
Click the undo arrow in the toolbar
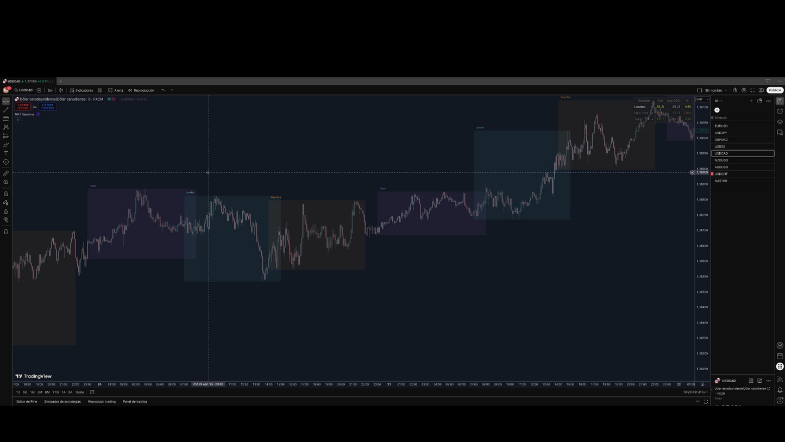(x=163, y=90)
